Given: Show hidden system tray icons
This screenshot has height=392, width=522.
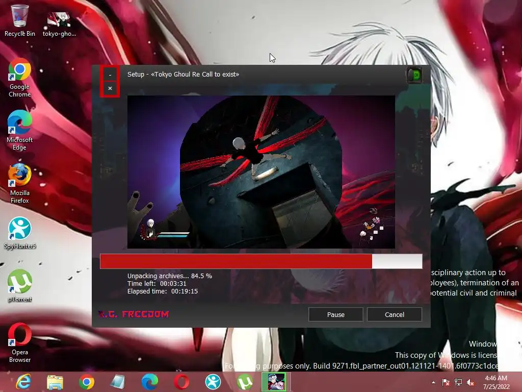Looking at the screenshot, I should (x=433, y=382).
